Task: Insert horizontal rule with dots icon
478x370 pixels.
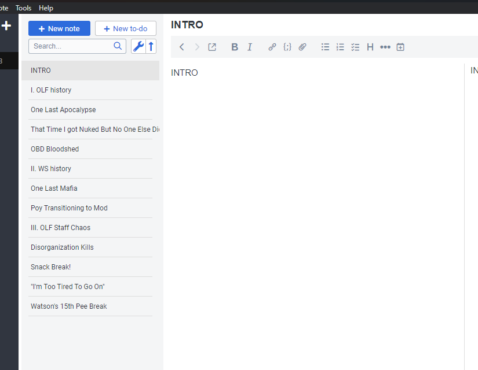Action: point(385,47)
